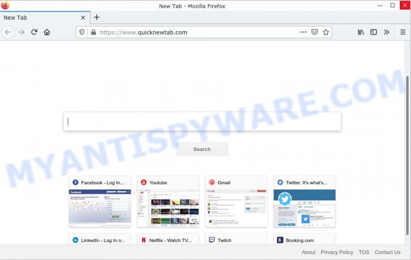Open the Gmail preview thumbnail
This screenshot has width=411, height=260.
(x=236, y=208)
